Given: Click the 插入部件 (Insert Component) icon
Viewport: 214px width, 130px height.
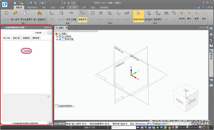Looking at the screenshot, I should (x=15, y=13).
